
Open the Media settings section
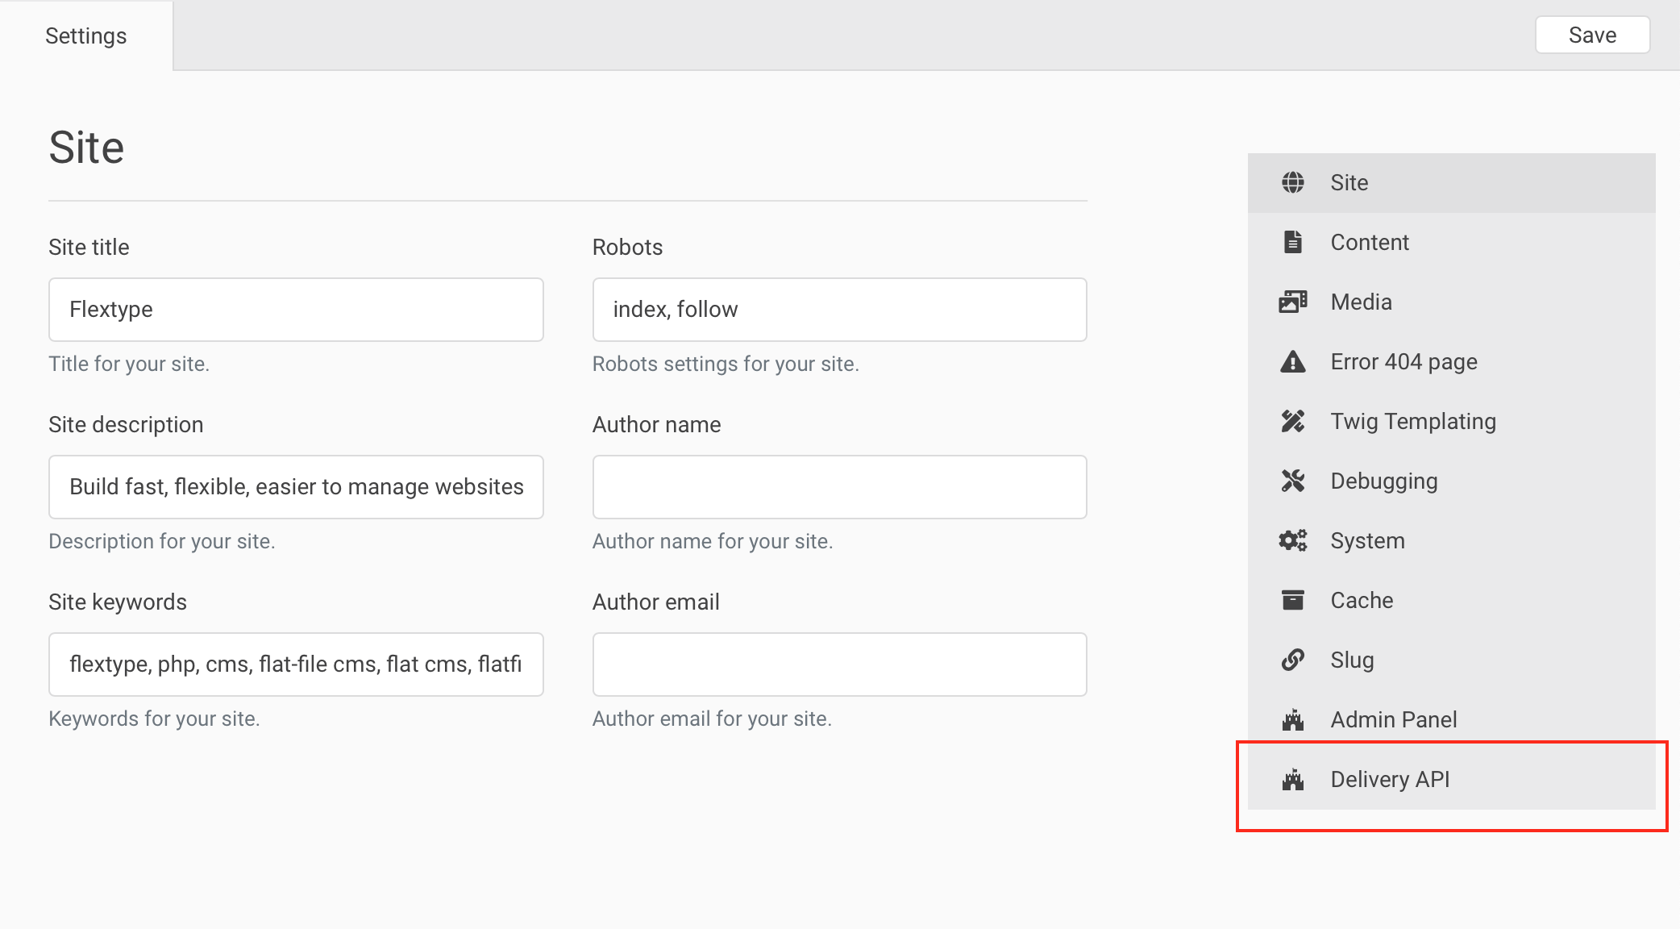coord(1452,302)
